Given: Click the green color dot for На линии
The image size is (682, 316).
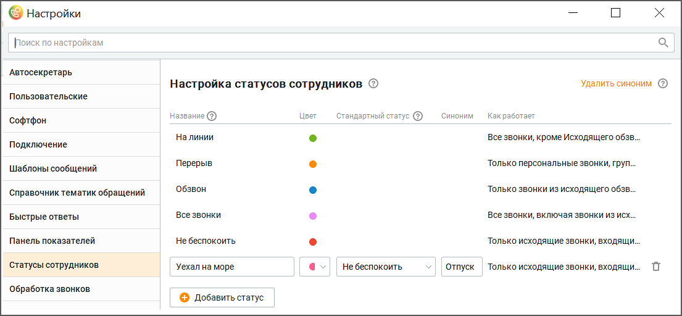Looking at the screenshot, I should coord(313,138).
